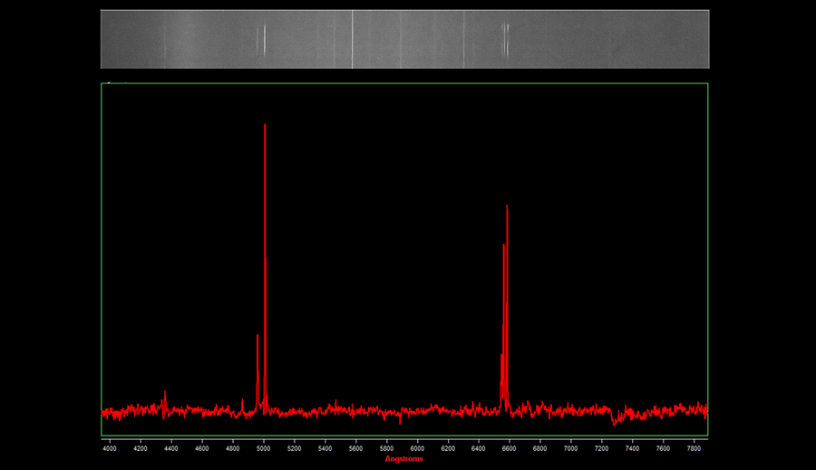
Task: Click the small dip near 5880 Angstroms
Action: point(400,421)
